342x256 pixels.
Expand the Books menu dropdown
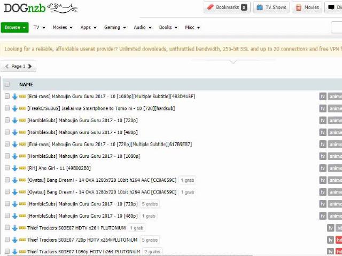[x=168, y=27]
